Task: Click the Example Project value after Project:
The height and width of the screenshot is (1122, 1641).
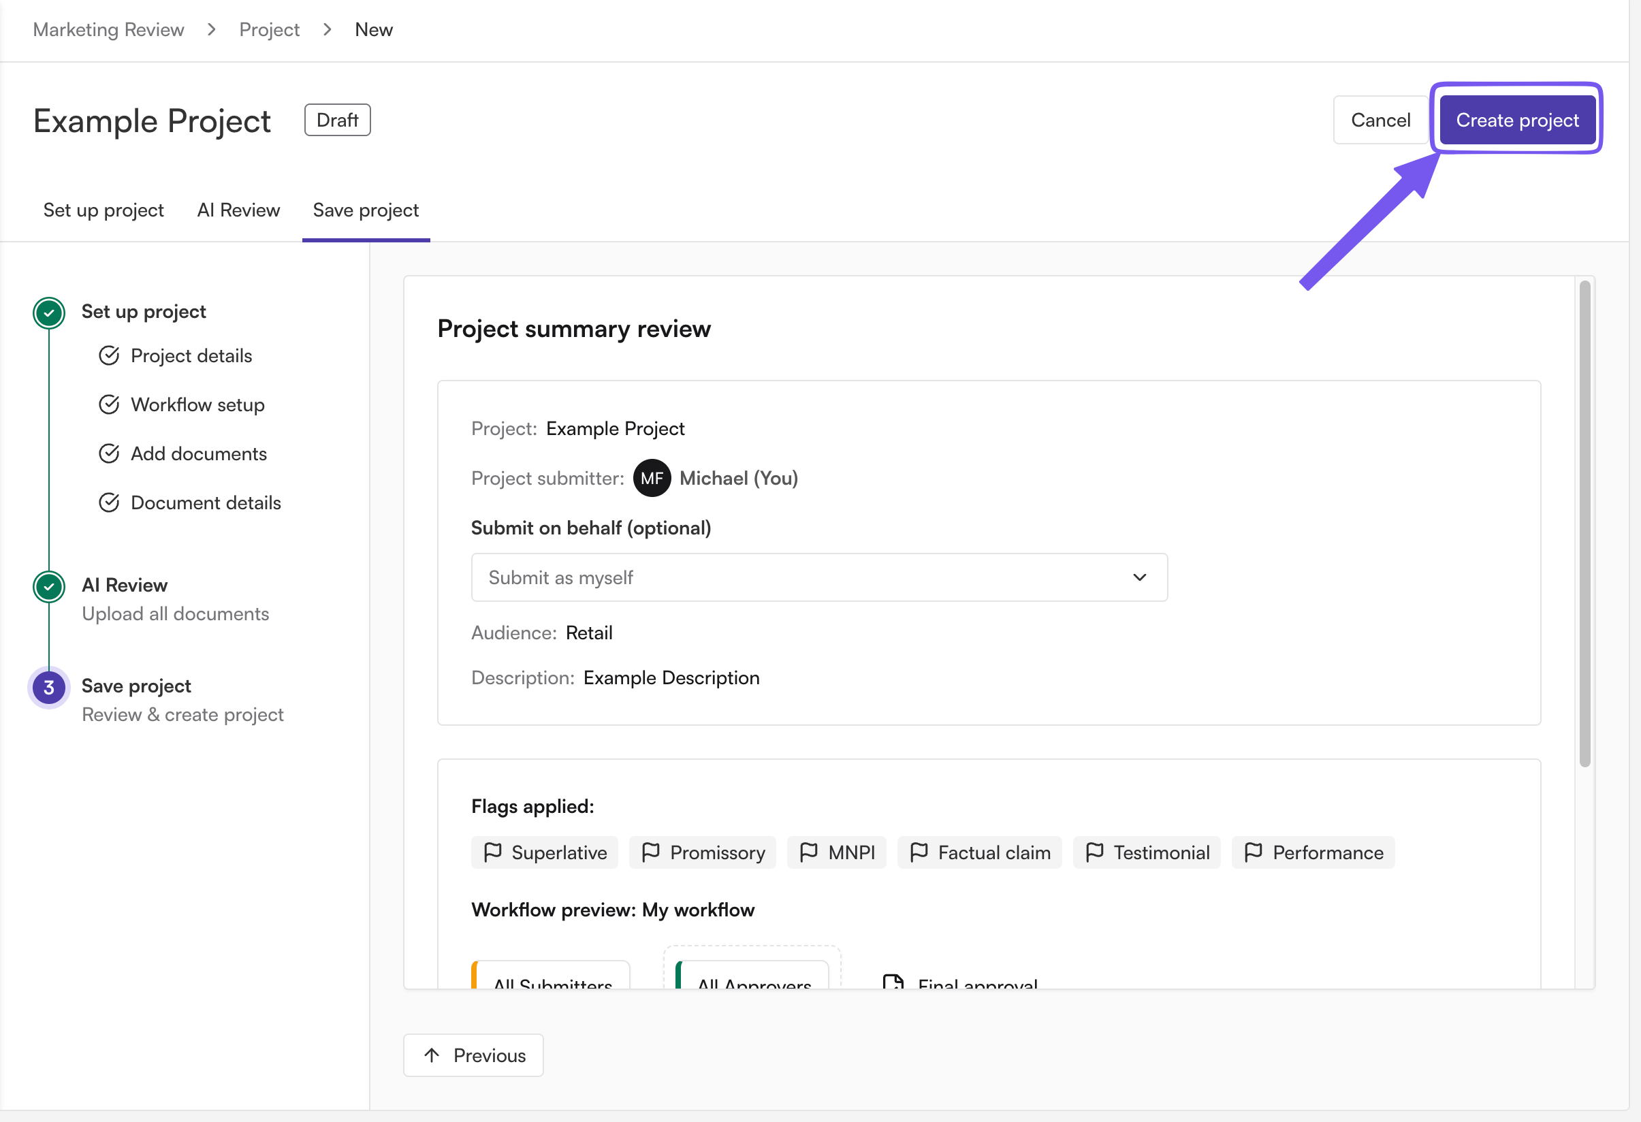Action: tap(615, 429)
